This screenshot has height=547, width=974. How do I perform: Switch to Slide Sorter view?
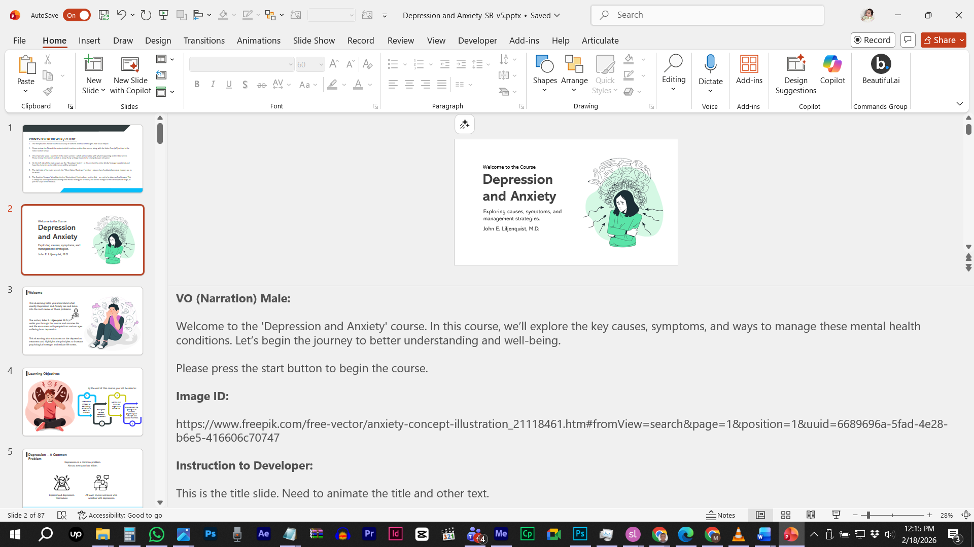tap(785, 515)
